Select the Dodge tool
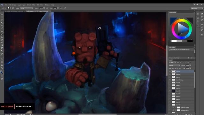Screen dimensions: 204x115 pos(2,51)
